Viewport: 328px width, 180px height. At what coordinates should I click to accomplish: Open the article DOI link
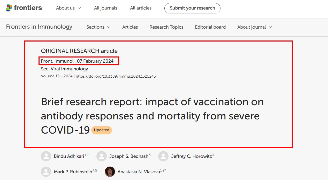116,76
